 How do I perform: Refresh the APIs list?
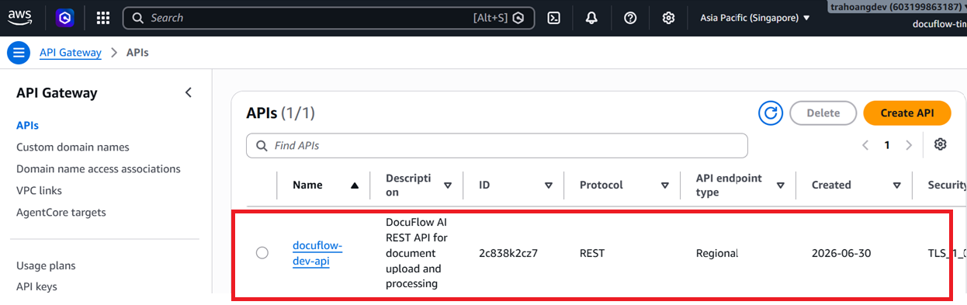771,113
